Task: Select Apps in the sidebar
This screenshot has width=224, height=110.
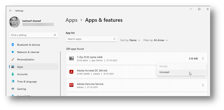Action: pos(34,67)
